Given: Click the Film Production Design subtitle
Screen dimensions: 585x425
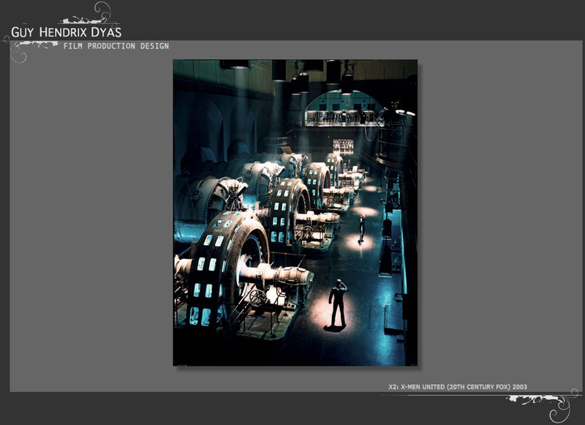Looking at the screenshot, I should 116,46.
